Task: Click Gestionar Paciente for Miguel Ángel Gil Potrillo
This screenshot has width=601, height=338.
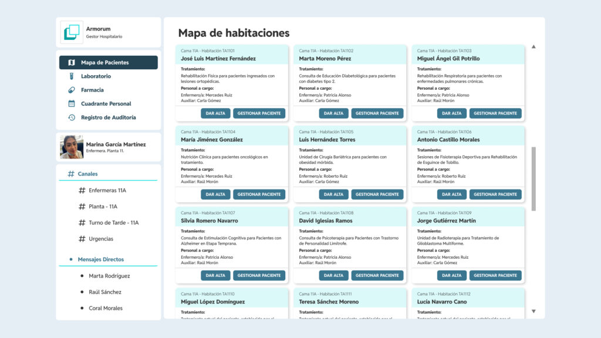Action: (x=495, y=113)
